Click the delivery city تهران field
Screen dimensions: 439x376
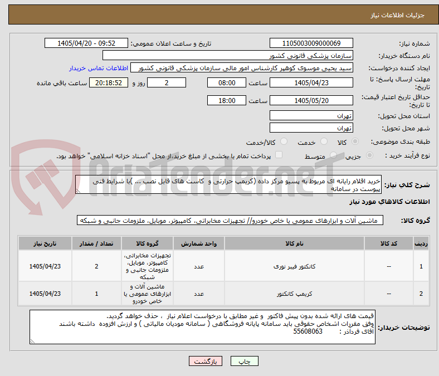point(311,128)
